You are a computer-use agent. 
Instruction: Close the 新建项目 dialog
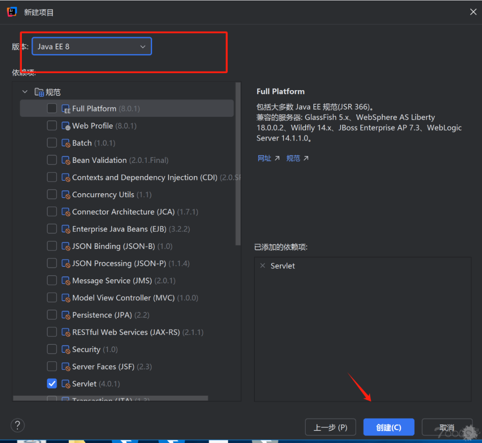[x=473, y=12]
